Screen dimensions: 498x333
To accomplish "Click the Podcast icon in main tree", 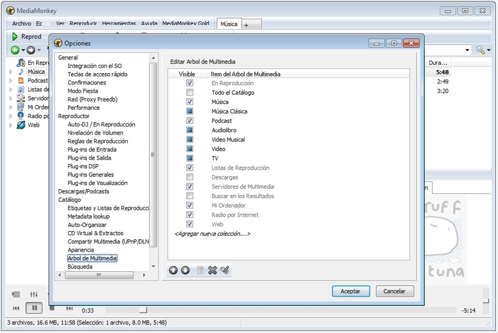I will pos(21,81).
